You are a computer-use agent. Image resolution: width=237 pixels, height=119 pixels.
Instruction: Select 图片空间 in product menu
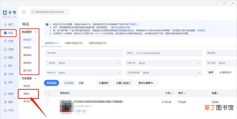click(x=28, y=70)
